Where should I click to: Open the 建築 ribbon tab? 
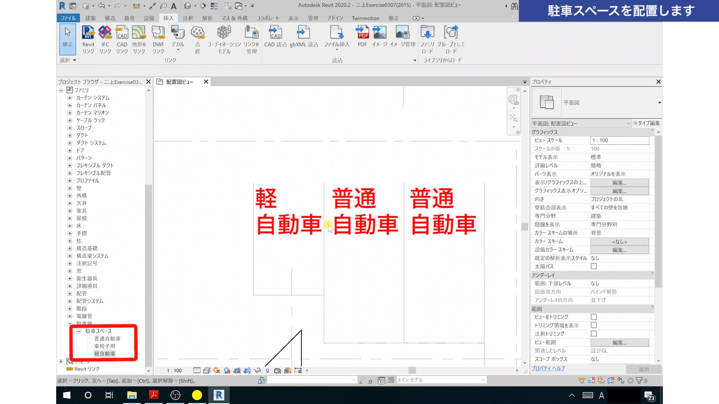(x=90, y=18)
